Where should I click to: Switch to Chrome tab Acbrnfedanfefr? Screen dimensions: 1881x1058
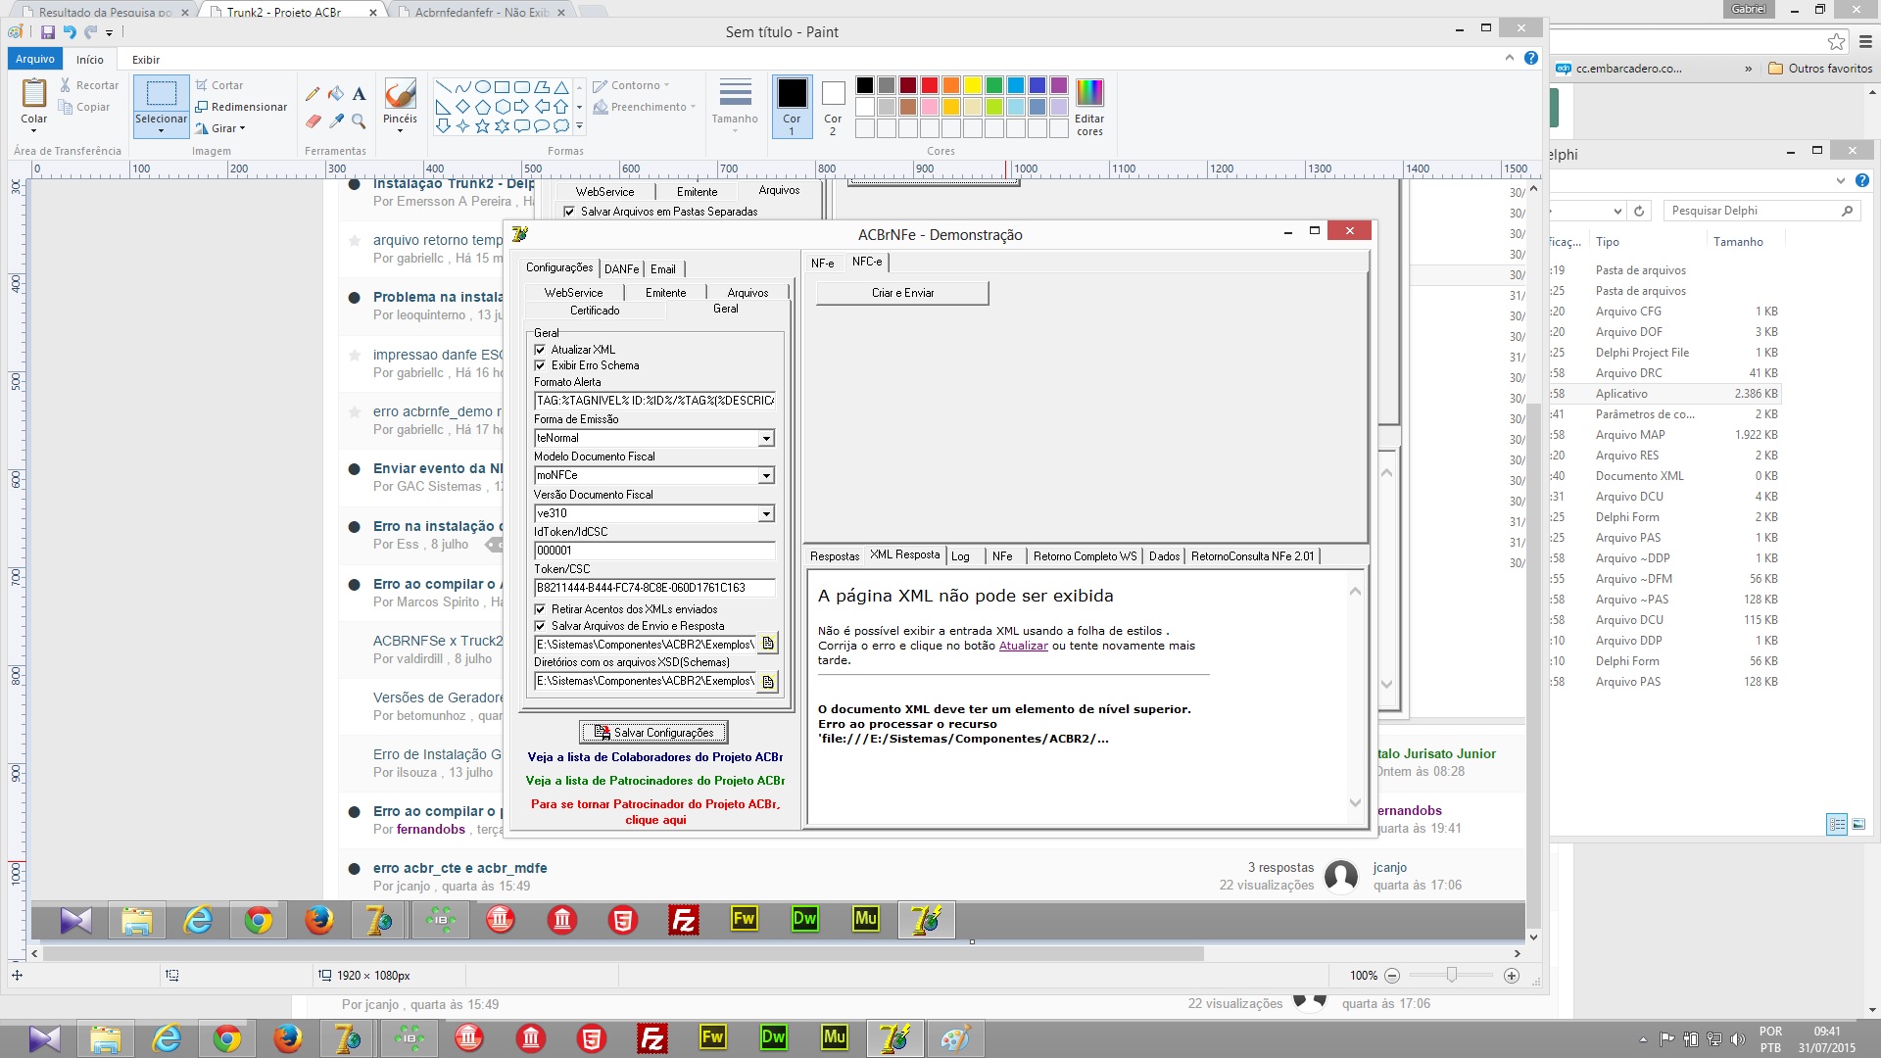(x=482, y=13)
